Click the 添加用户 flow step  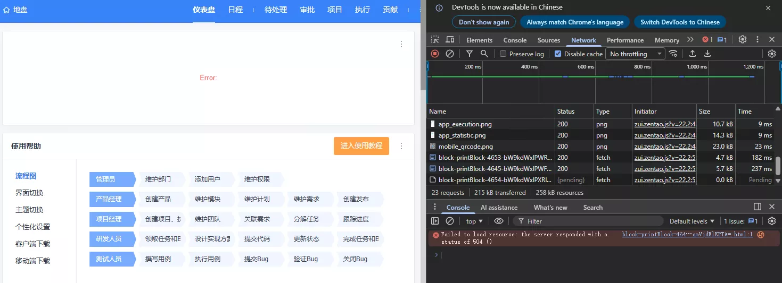pyautogui.click(x=210, y=179)
